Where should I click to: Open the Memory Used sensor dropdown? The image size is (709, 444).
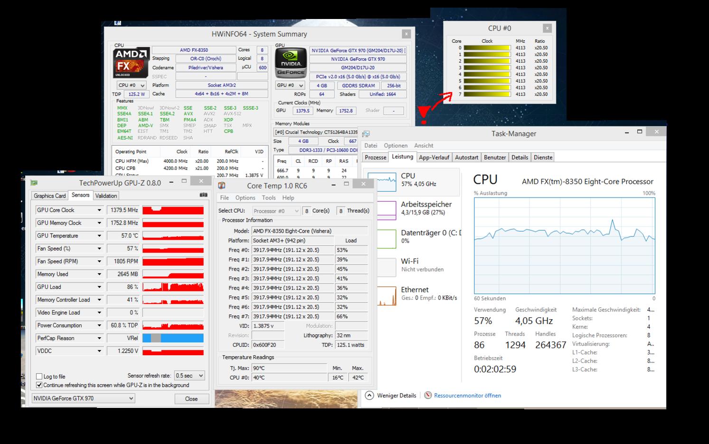click(x=99, y=274)
